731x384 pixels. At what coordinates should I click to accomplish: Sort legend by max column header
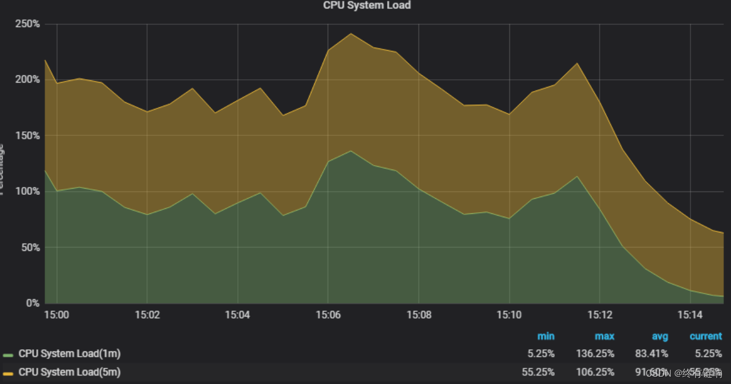[604, 336]
